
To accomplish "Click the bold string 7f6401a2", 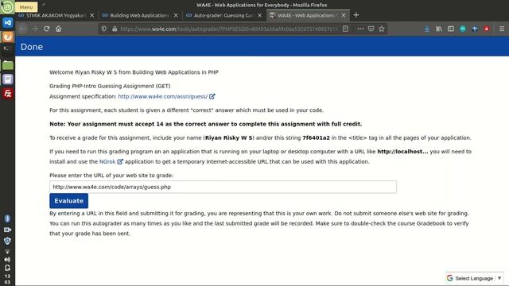I will coord(316,137).
